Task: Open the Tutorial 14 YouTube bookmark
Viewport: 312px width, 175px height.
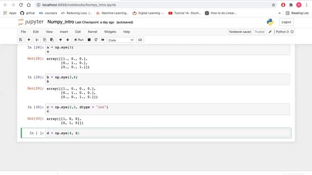Action: pyautogui.click(x=185, y=13)
